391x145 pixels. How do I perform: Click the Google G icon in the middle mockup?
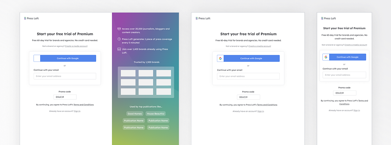[x=220, y=58]
